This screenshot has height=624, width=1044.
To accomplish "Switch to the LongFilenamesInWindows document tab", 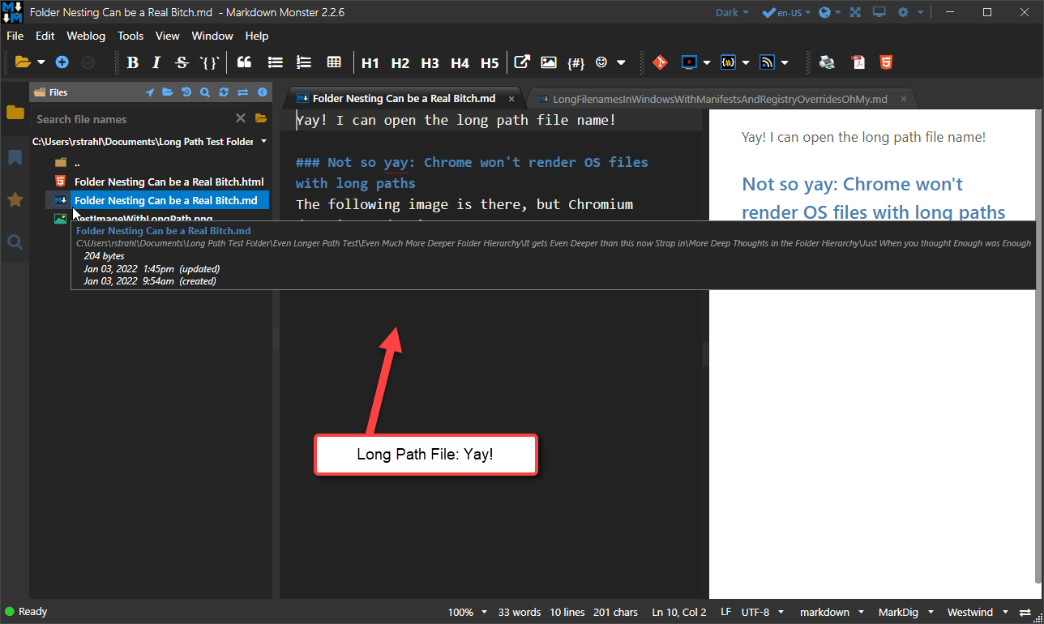I will click(720, 99).
